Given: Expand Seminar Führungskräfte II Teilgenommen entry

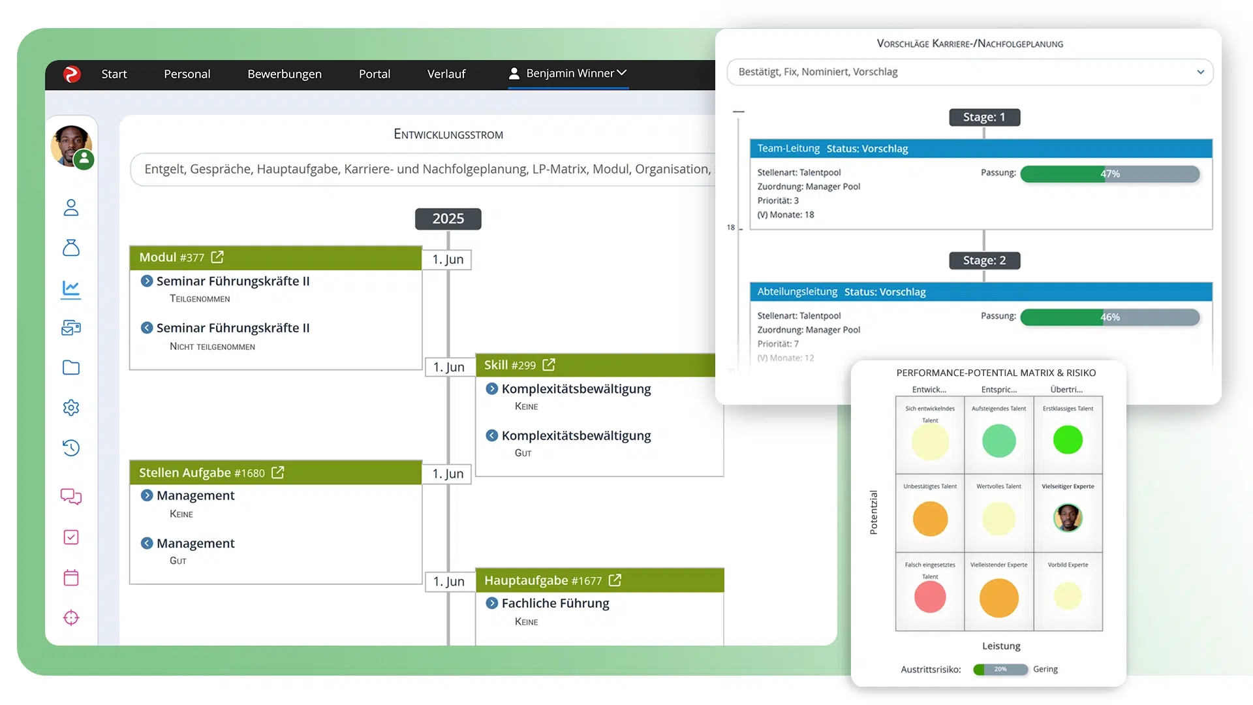Looking at the screenshot, I should (147, 281).
